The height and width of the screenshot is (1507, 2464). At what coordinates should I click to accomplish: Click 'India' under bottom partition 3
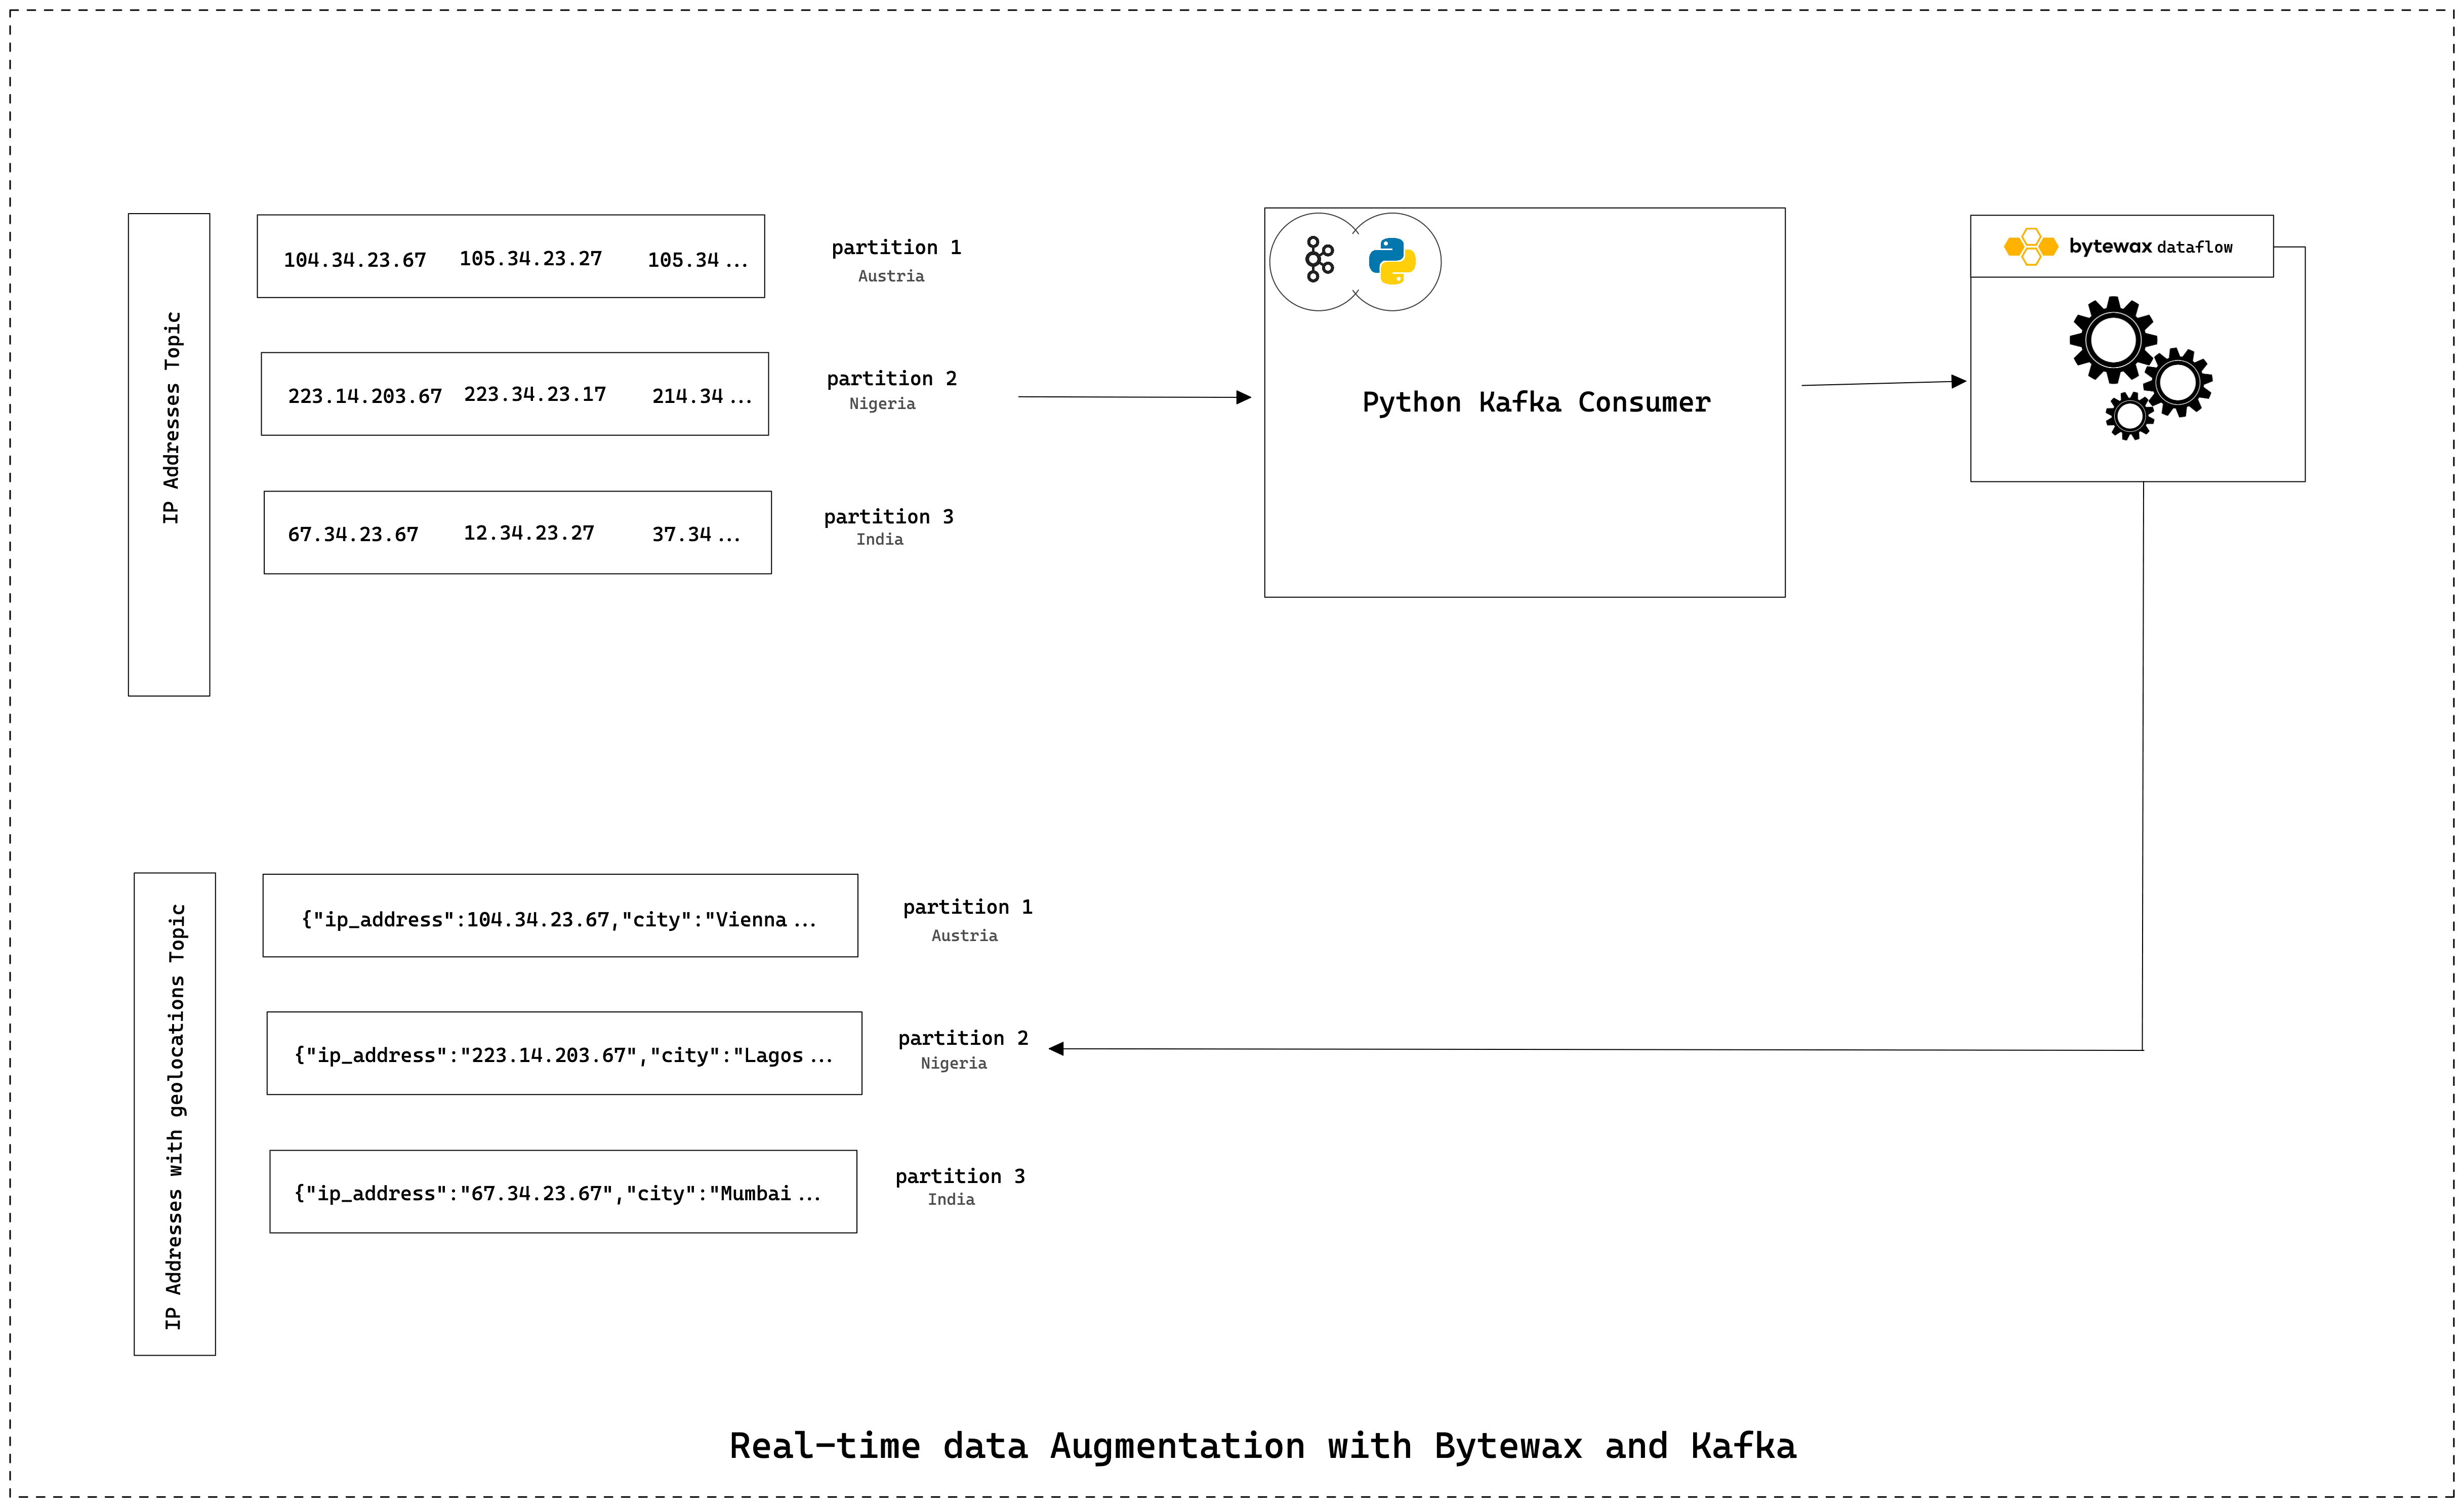(951, 1200)
